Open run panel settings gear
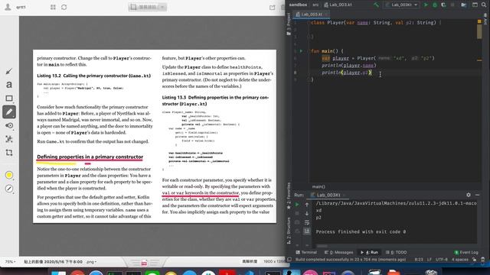The width and height of the screenshot is (490, 275). [x=469, y=195]
